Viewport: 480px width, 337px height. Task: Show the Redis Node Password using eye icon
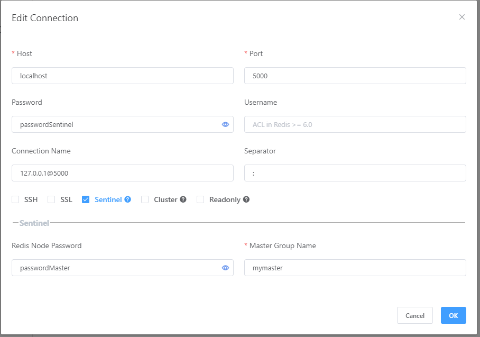click(225, 268)
